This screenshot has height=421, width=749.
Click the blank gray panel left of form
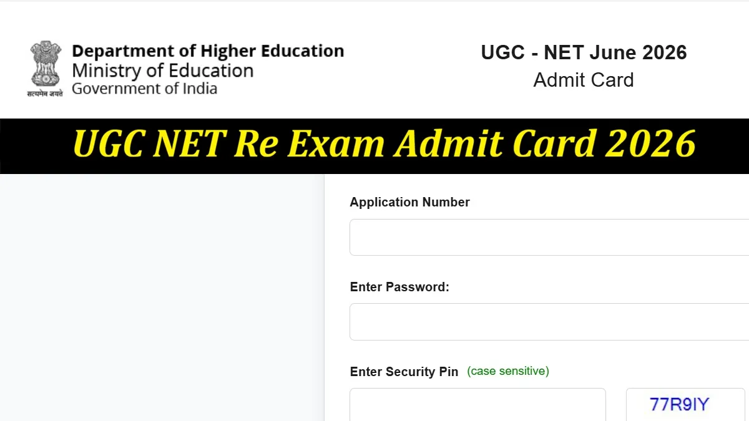coord(162,298)
